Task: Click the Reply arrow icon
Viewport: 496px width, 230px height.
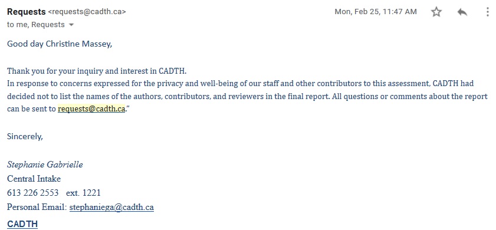Action: pyautogui.click(x=462, y=12)
